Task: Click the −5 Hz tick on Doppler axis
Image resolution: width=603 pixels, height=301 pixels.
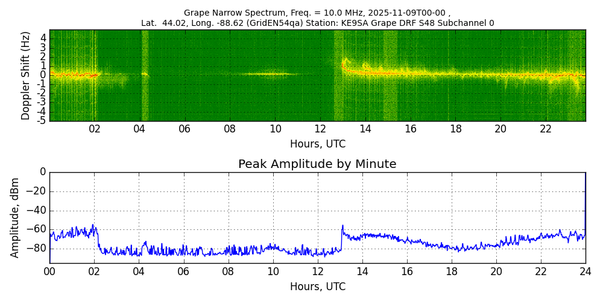Action: (x=41, y=120)
